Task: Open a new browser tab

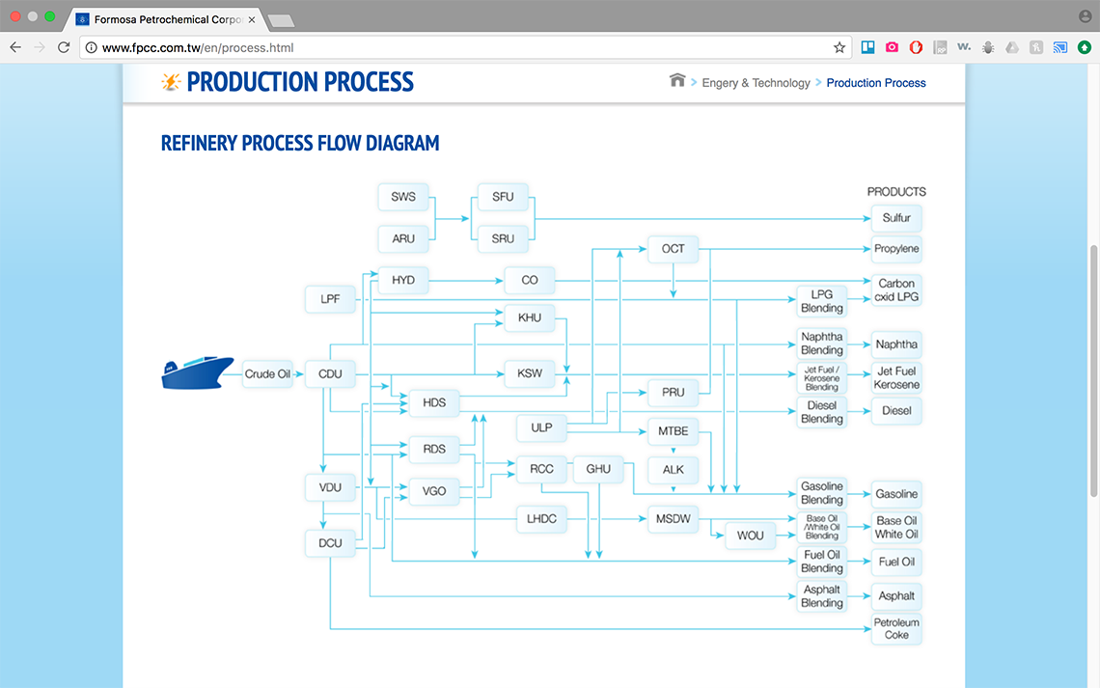Action: (282, 21)
